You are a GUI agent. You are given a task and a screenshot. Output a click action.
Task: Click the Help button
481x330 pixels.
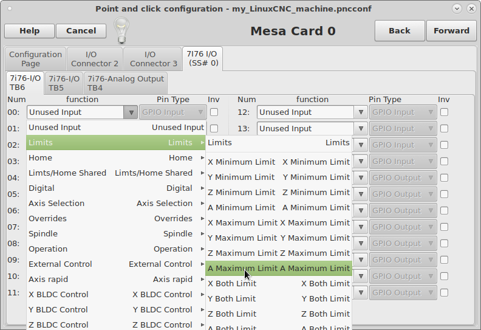(29, 31)
